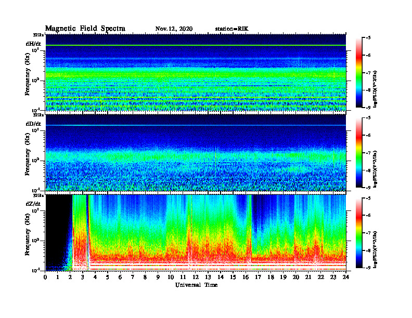Click the dD/dt panel color bar

(x=358, y=152)
